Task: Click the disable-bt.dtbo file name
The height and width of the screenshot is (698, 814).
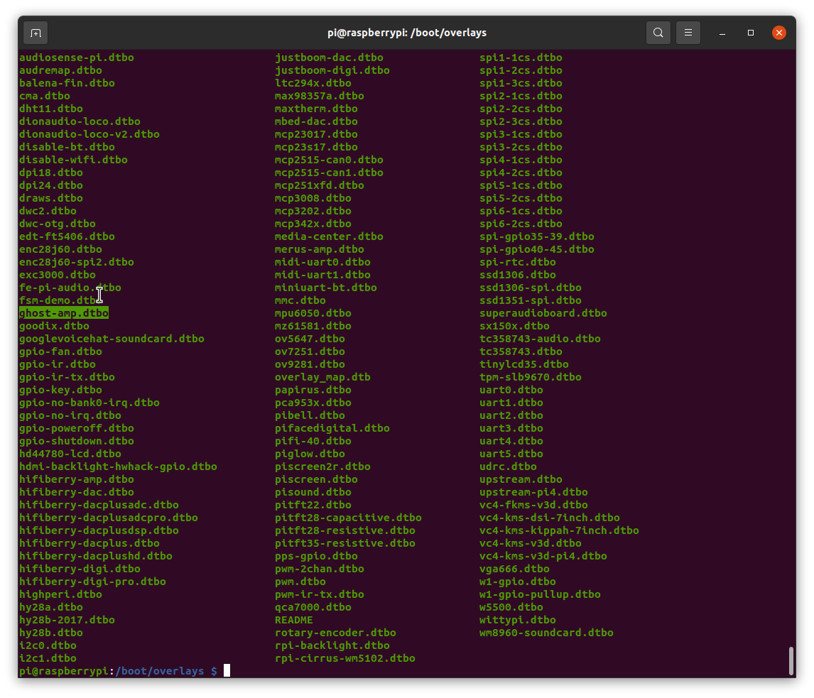Action: coord(67,147)
